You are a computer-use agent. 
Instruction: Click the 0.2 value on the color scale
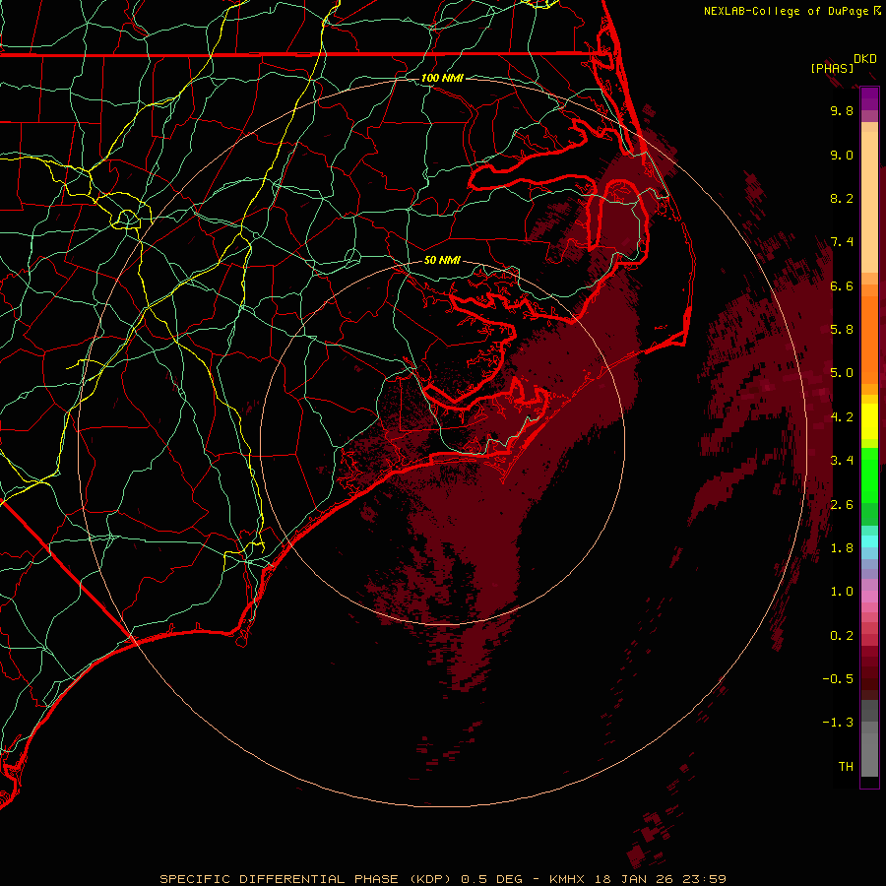[x=842, y=636]
